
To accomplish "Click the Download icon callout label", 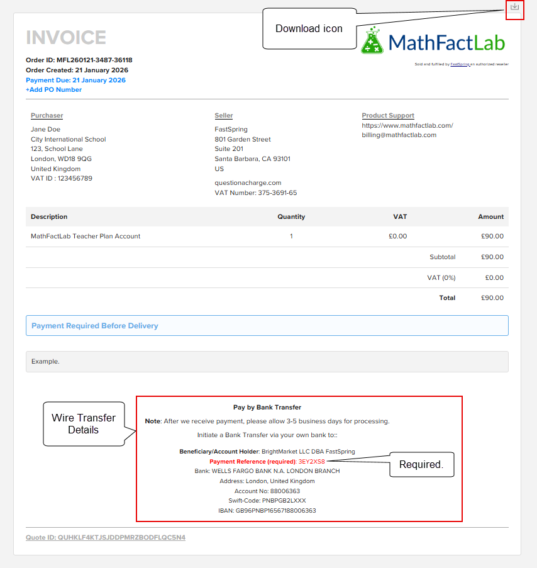I will (309, 29).
